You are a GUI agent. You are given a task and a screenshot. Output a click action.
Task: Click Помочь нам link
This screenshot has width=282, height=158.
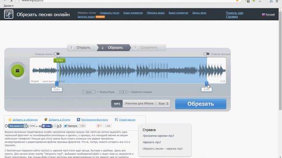234,13
